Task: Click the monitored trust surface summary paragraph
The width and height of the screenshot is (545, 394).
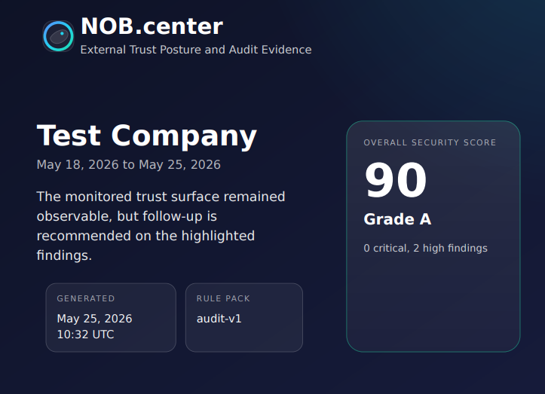Action: (x=161, y=226)
